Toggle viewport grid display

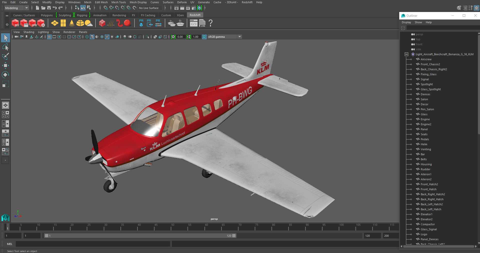click(x=49, y=37)
